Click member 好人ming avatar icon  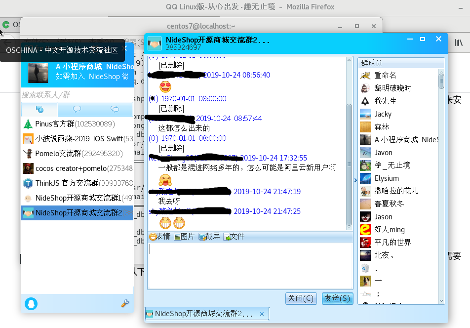[365, 230]
